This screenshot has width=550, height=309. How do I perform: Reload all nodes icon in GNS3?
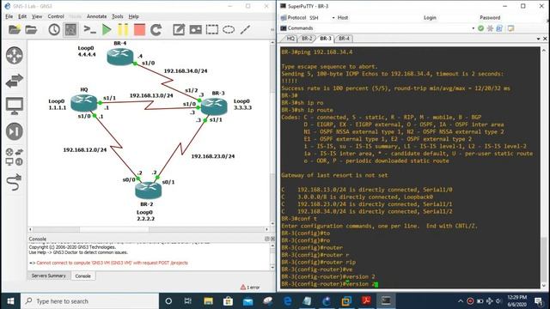(156, 30)
